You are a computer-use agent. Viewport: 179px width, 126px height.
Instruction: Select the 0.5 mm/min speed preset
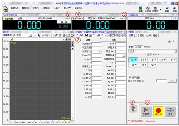[x=143, y=60]
